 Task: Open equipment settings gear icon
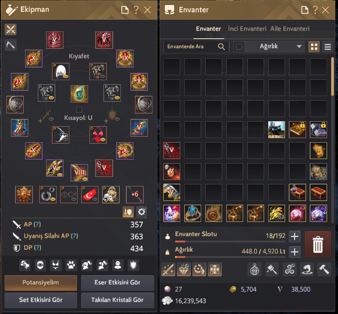coord(141,212)
